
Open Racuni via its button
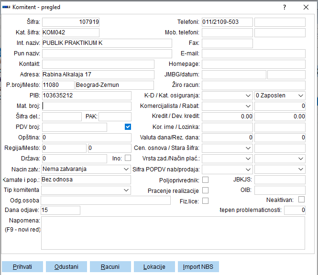[110, 267]
